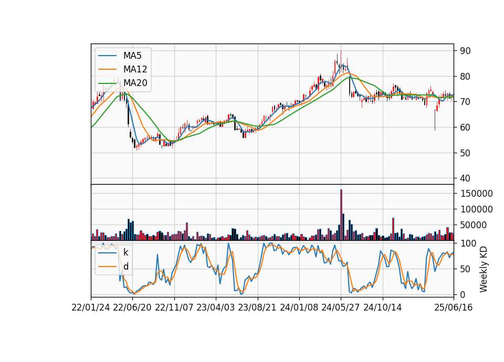Click the d legend label
The image size is (504, 362).
126,267
